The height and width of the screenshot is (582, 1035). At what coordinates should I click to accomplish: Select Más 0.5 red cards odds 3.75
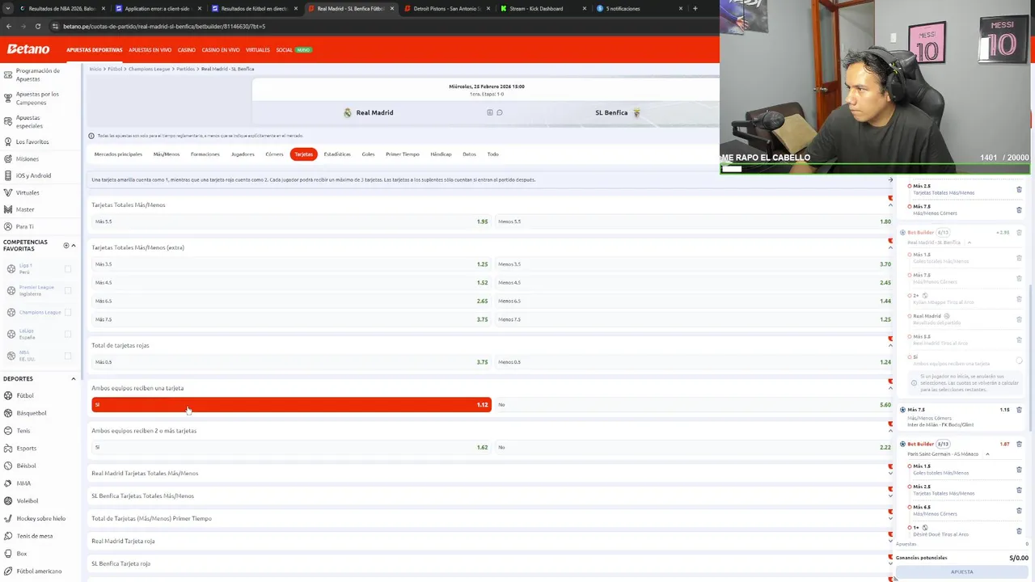[291, 362]
